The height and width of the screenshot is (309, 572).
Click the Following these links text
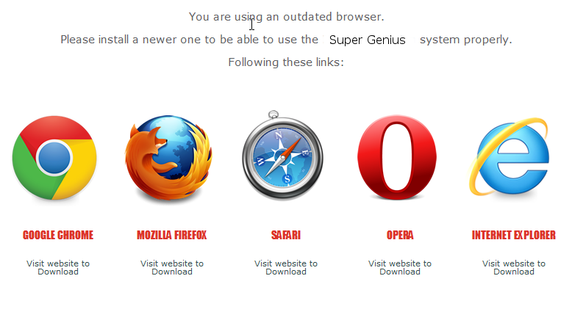pos(286,62)
